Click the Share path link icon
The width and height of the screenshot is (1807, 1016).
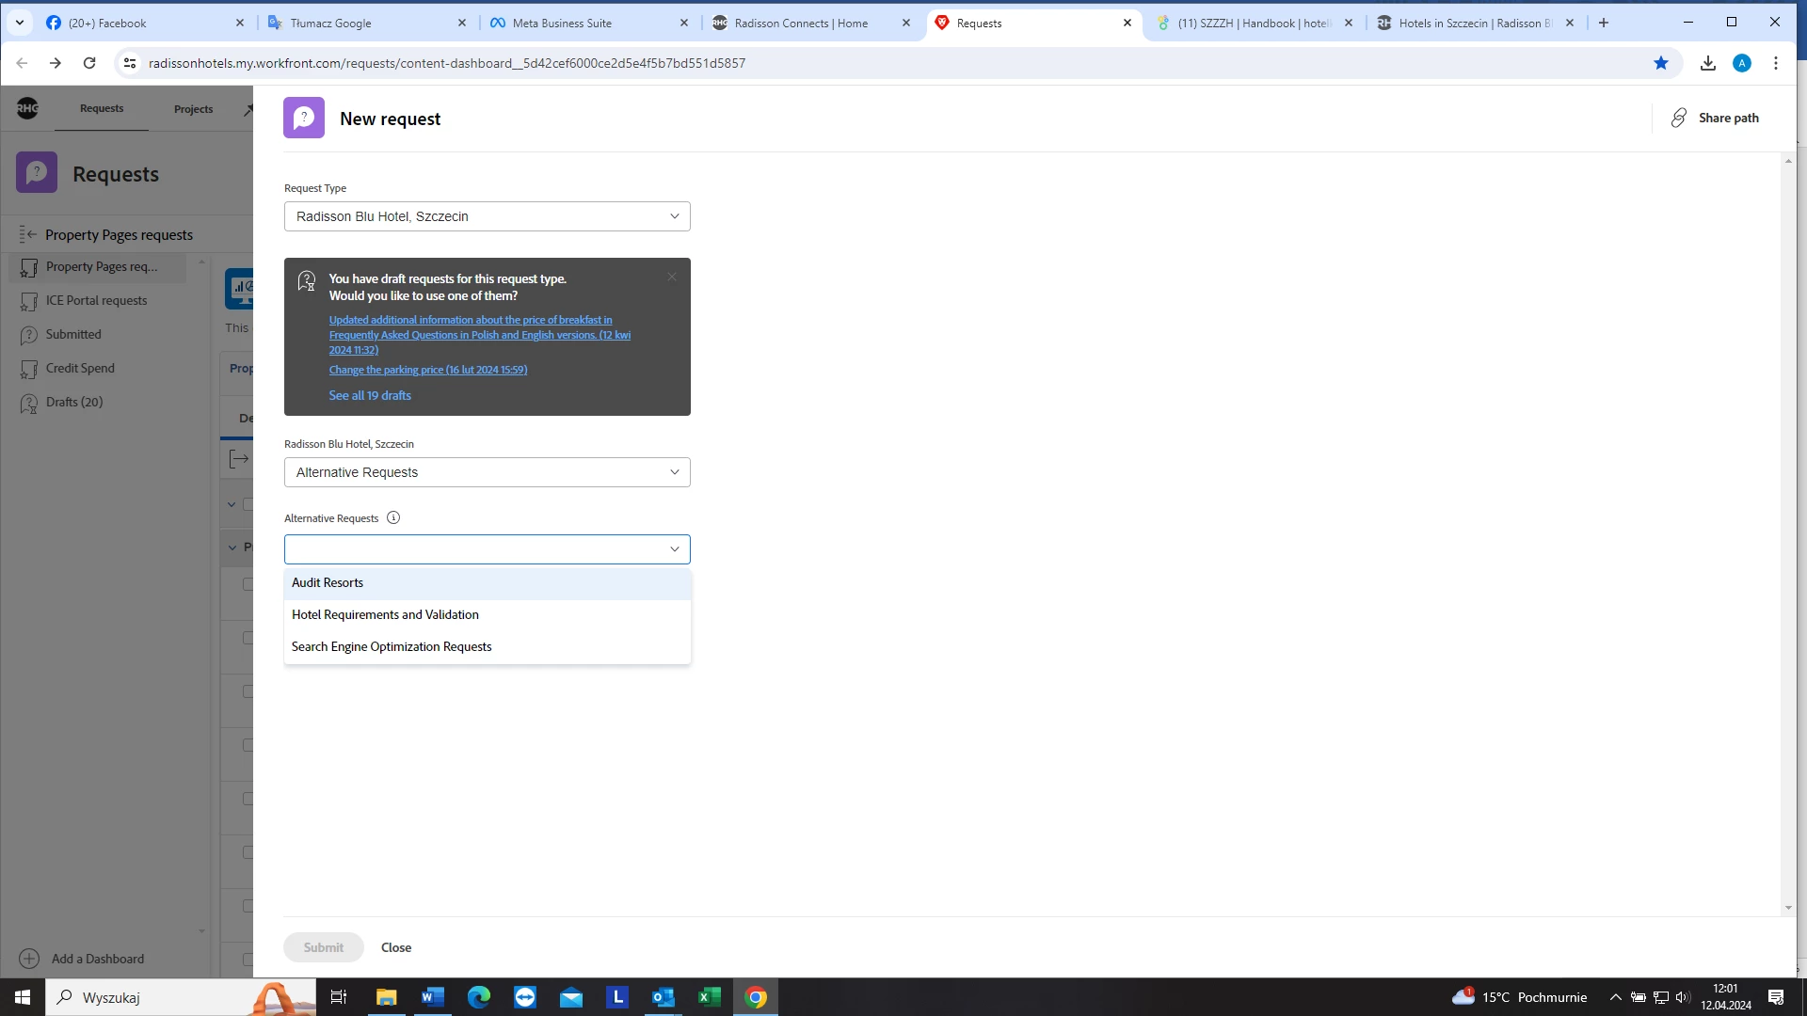(1678, 118)
